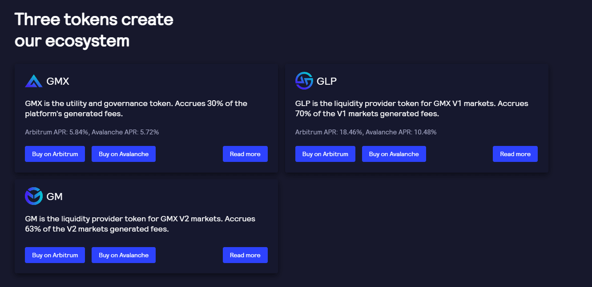Click GM V2 markets liquidity description
The width and height of the screenshot is (592, 287).
click(140, 224)
